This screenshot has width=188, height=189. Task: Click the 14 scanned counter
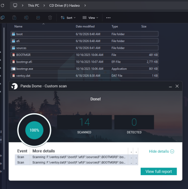tap(85, 122)
